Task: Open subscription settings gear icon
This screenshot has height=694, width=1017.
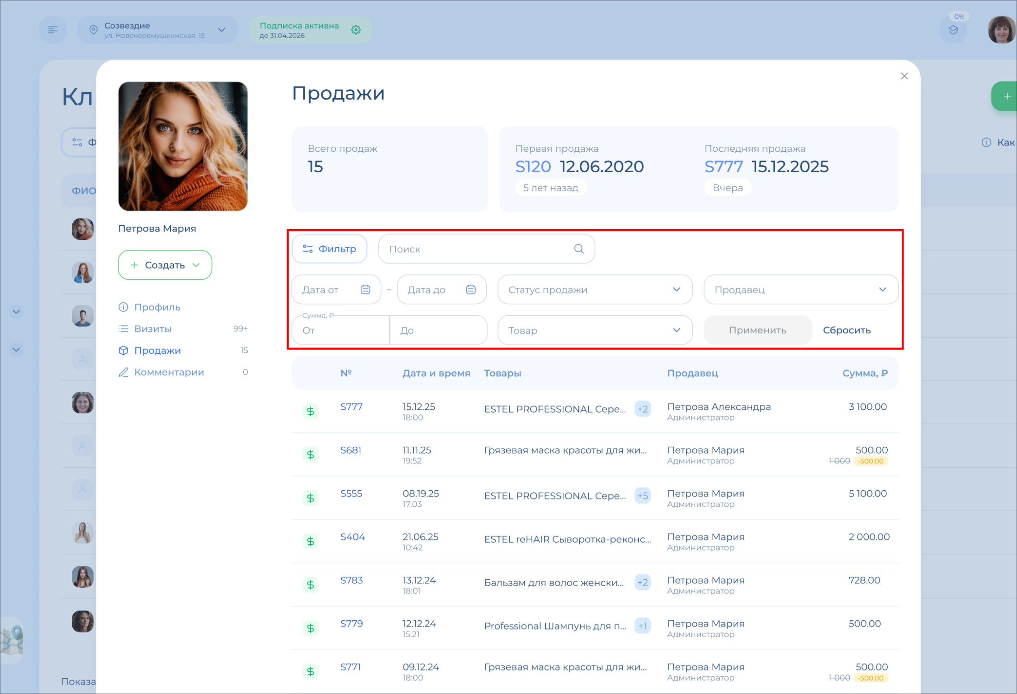Action: click(356, 30)
